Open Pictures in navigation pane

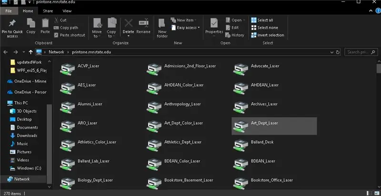[x=20, y=152]
